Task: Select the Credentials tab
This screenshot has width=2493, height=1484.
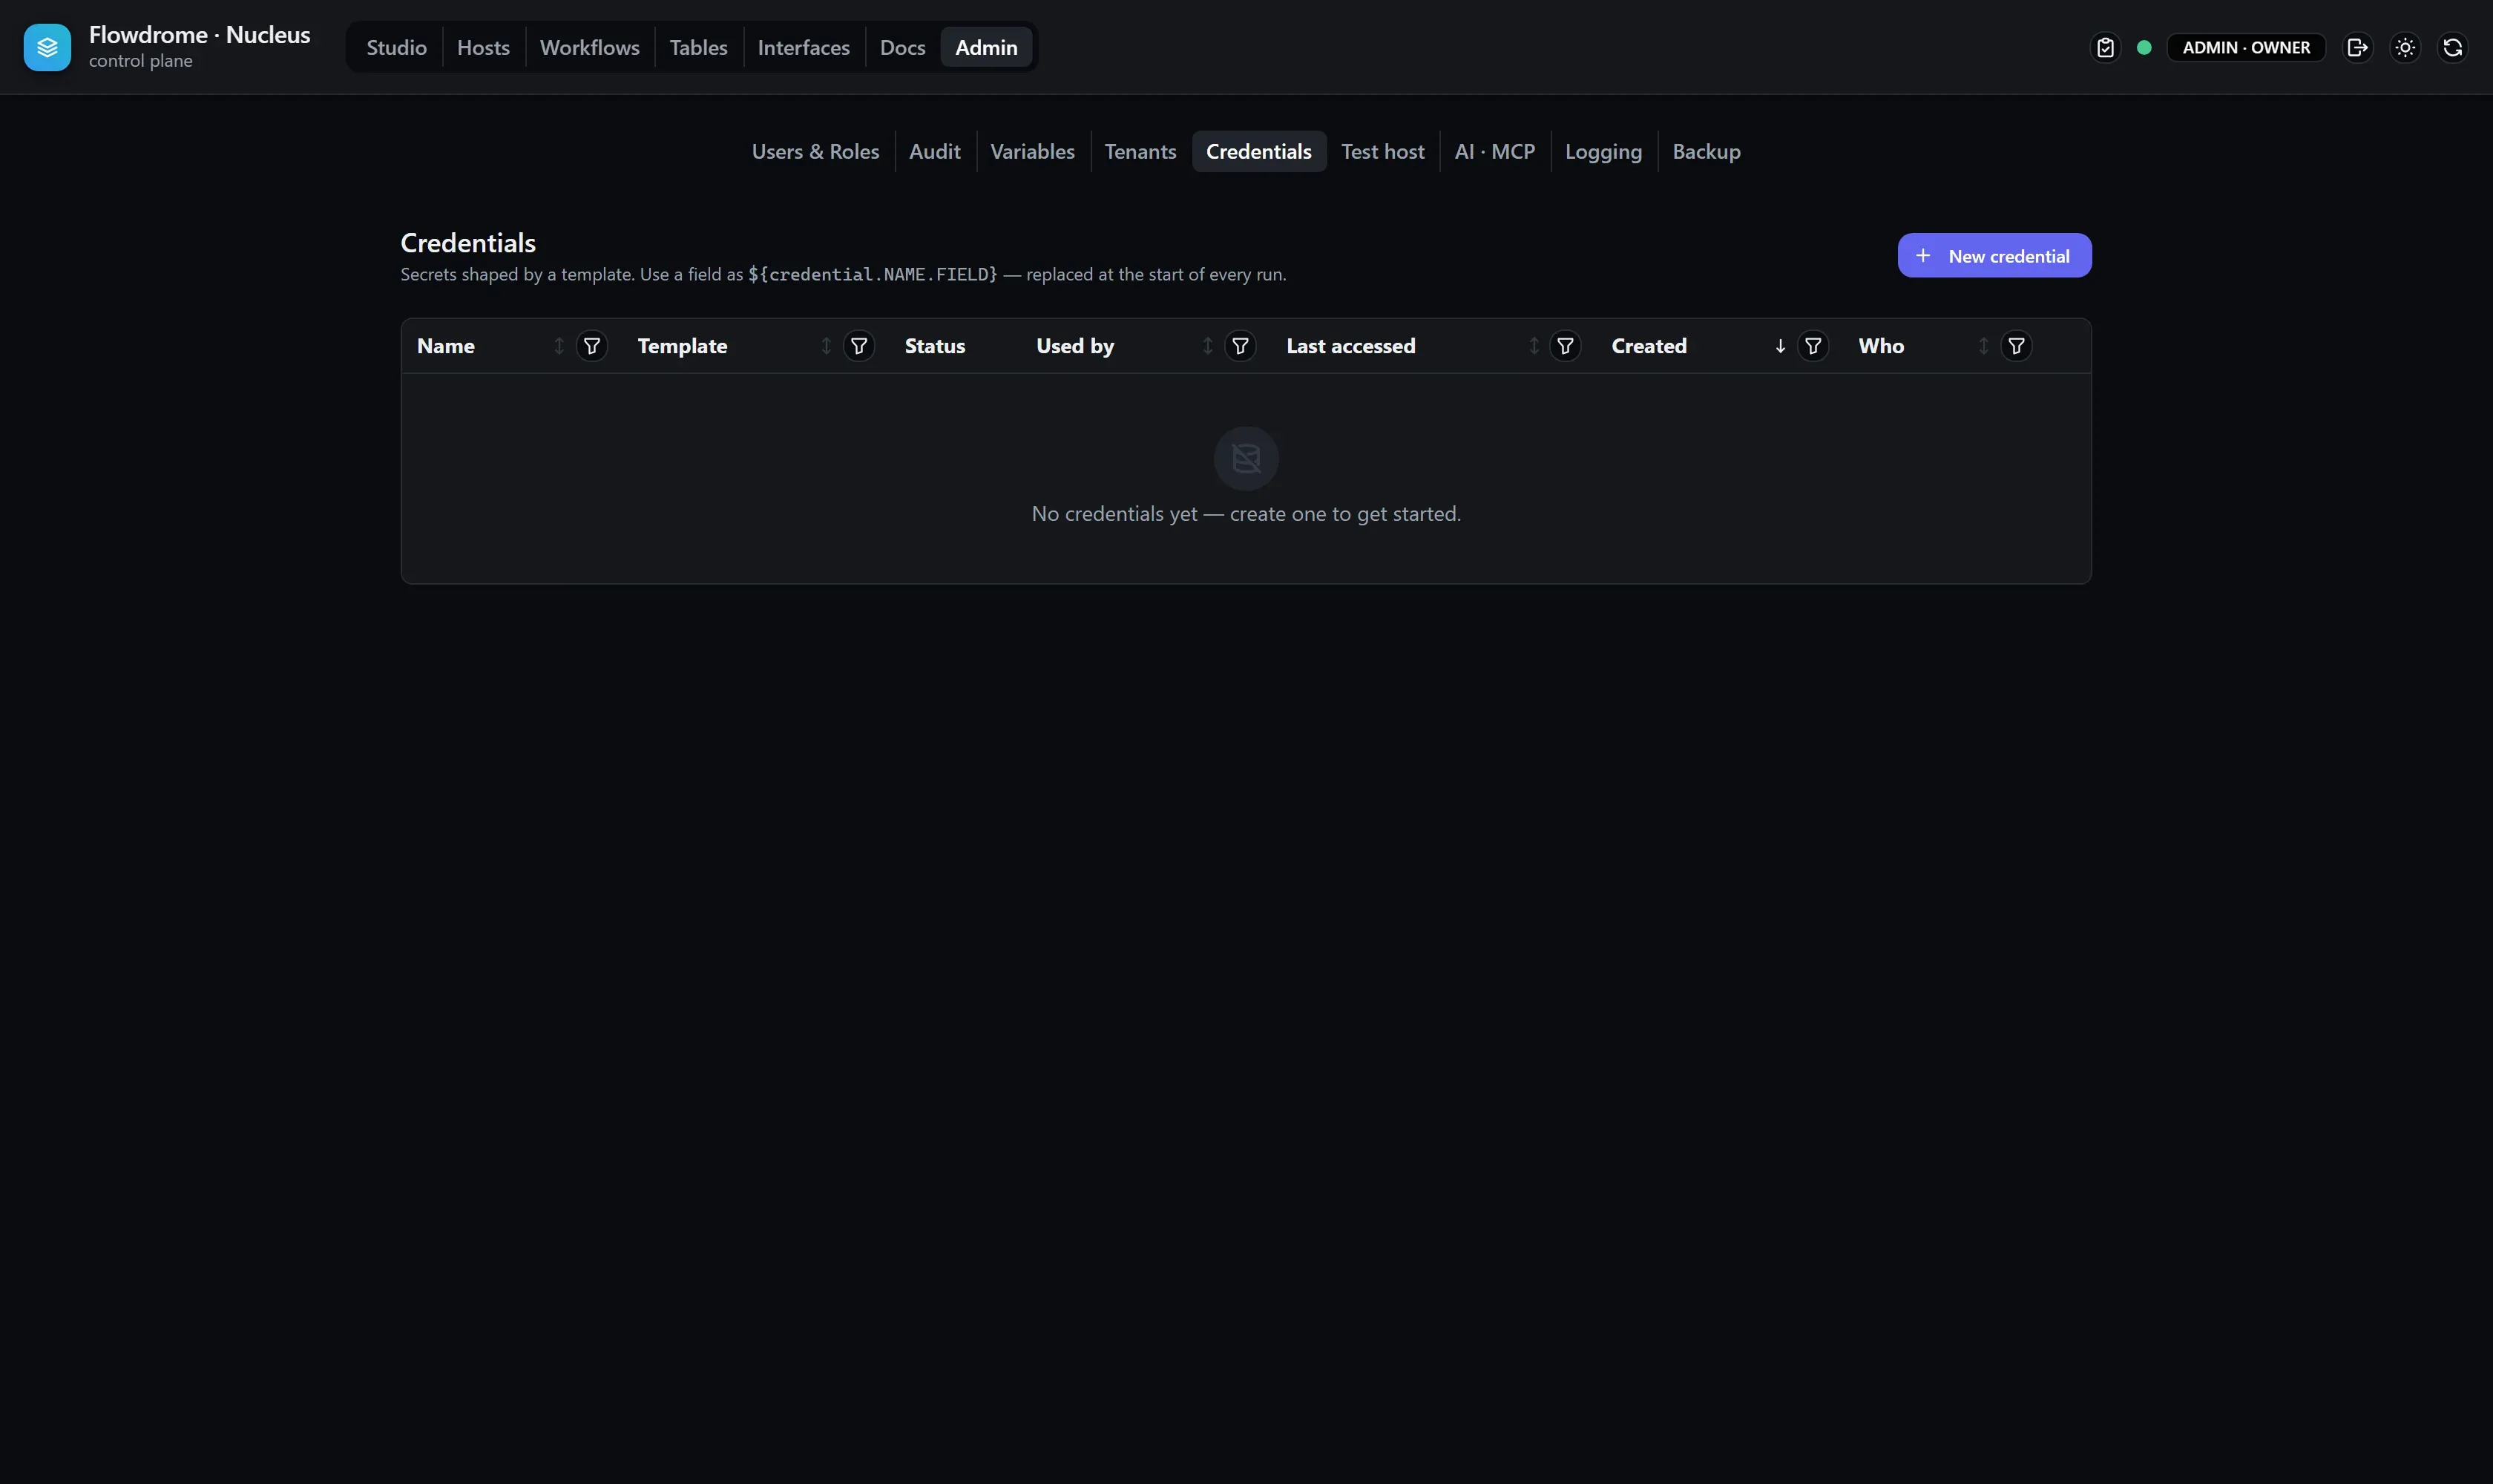Action: point(1258,151)
